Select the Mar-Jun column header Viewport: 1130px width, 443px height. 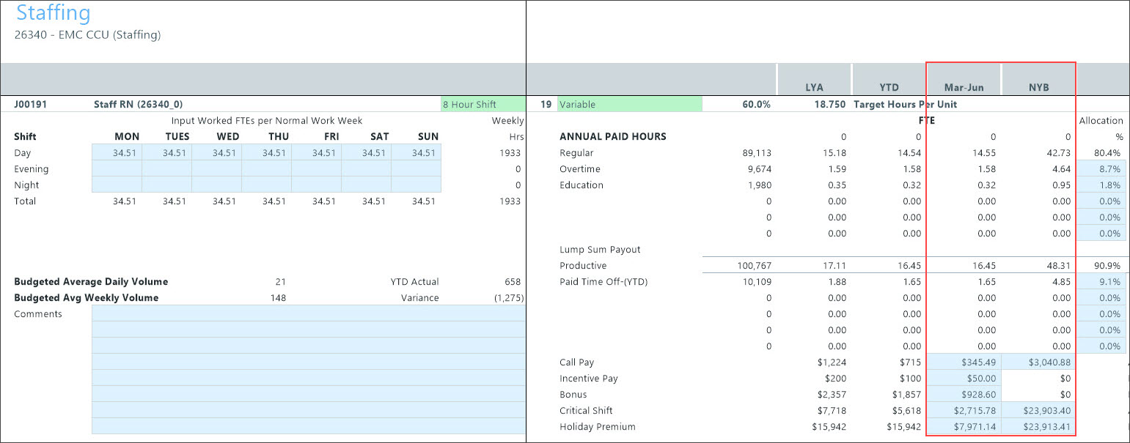point(964,87)
